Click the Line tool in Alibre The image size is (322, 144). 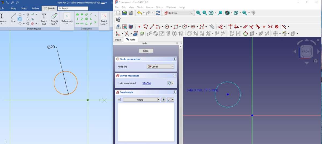tap(13, 18)
